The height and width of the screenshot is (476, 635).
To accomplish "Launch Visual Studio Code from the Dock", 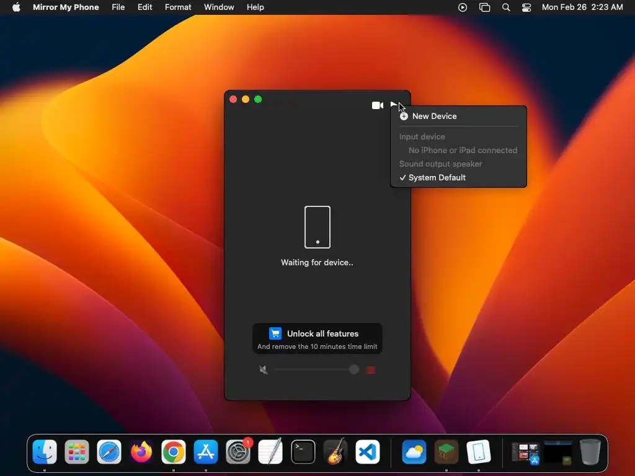I will (x=368, y=452).
